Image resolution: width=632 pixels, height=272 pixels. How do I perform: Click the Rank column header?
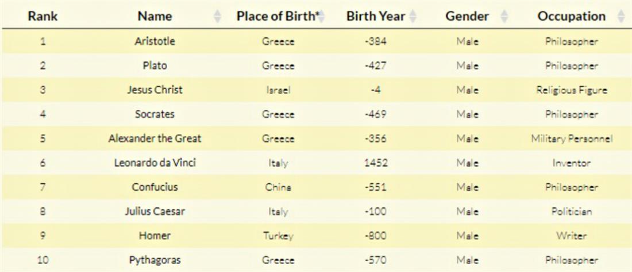[43, 17]
